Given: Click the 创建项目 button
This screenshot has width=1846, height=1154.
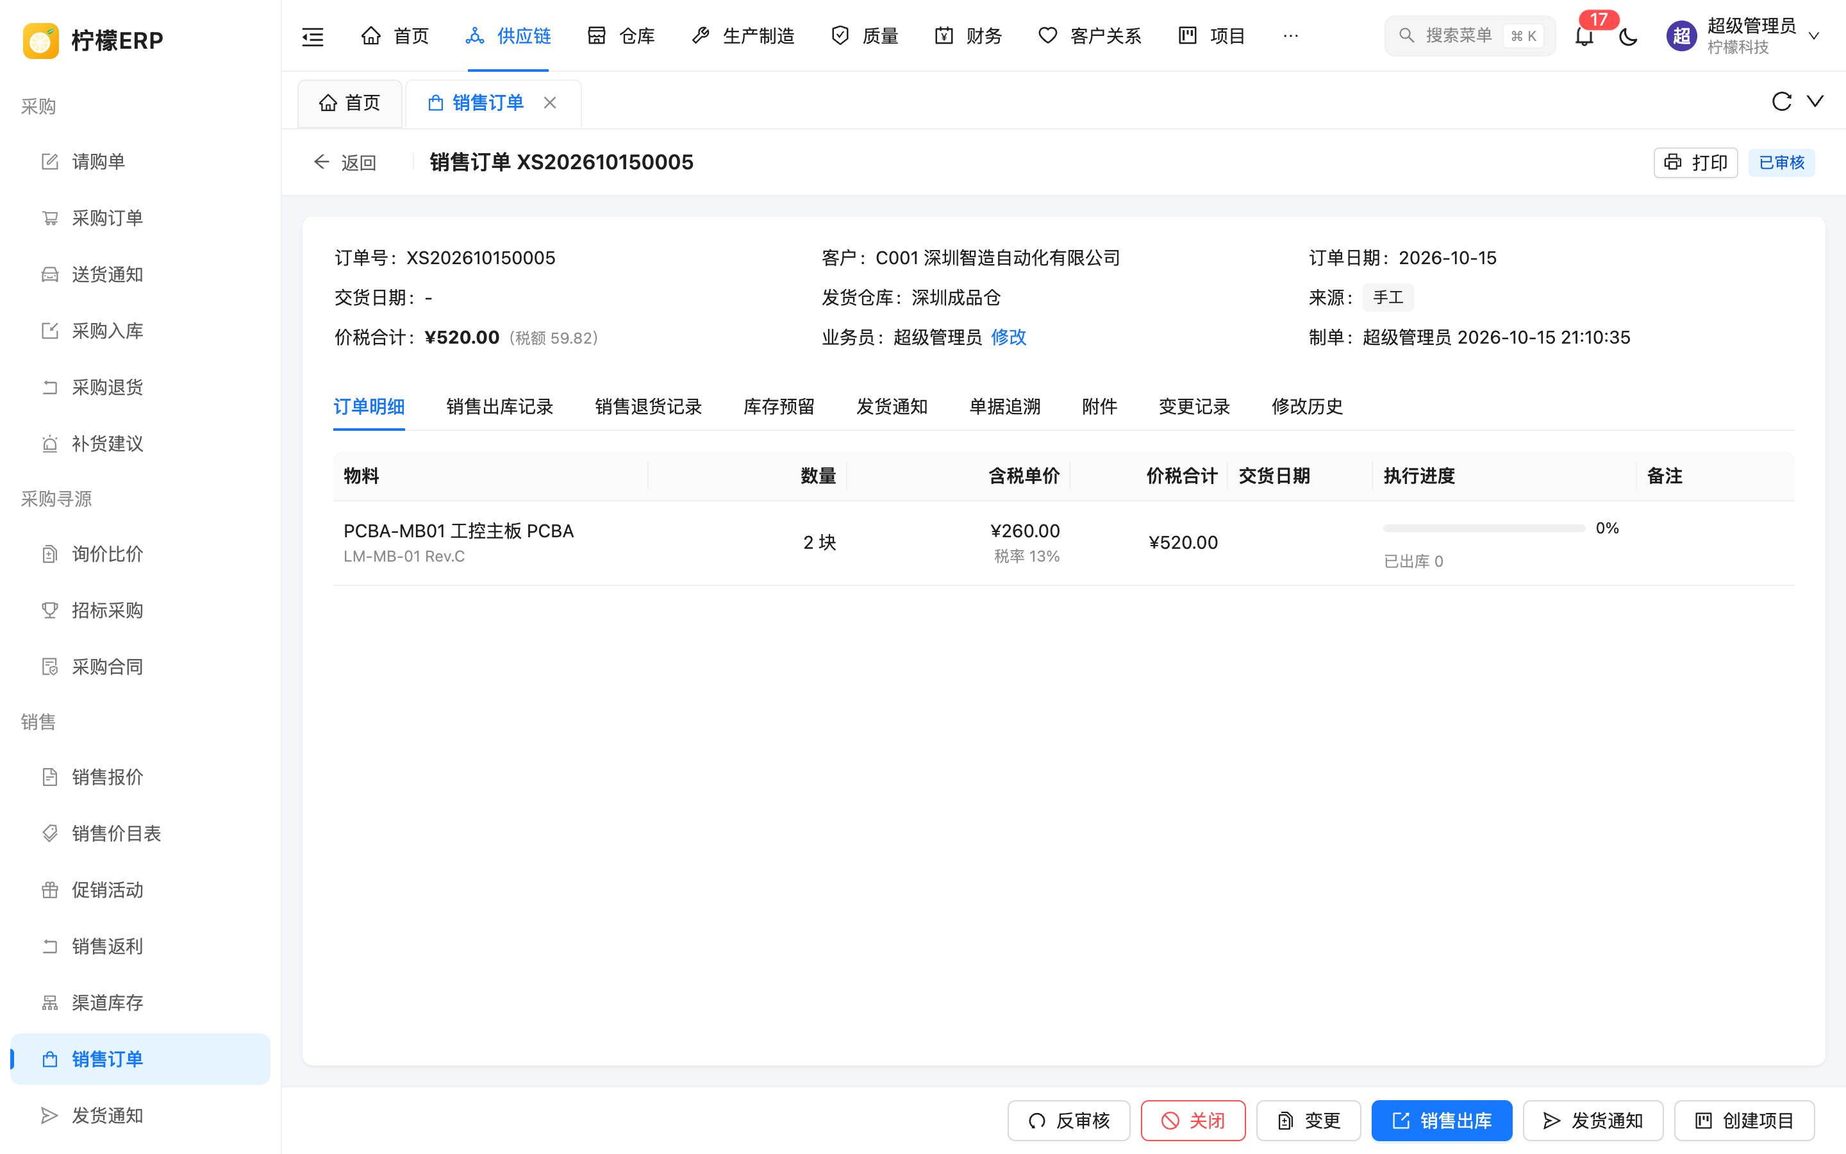Looking at the screenshot, I should [1744, 1121].
